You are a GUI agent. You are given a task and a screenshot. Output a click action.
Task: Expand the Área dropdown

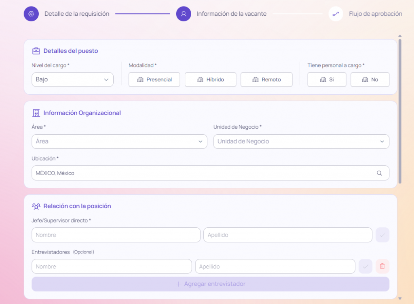(119, 142)
